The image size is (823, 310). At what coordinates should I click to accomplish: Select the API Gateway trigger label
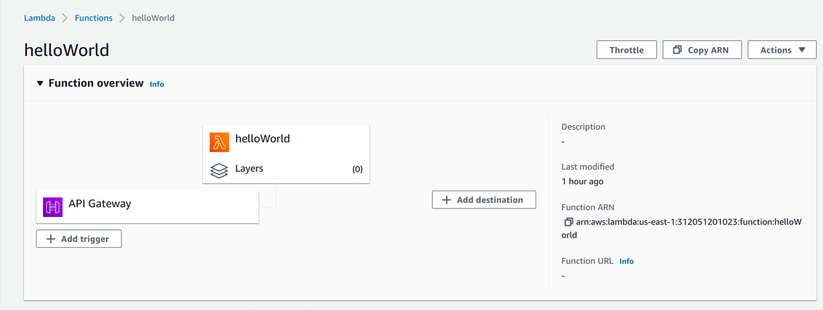pos(100,204)
